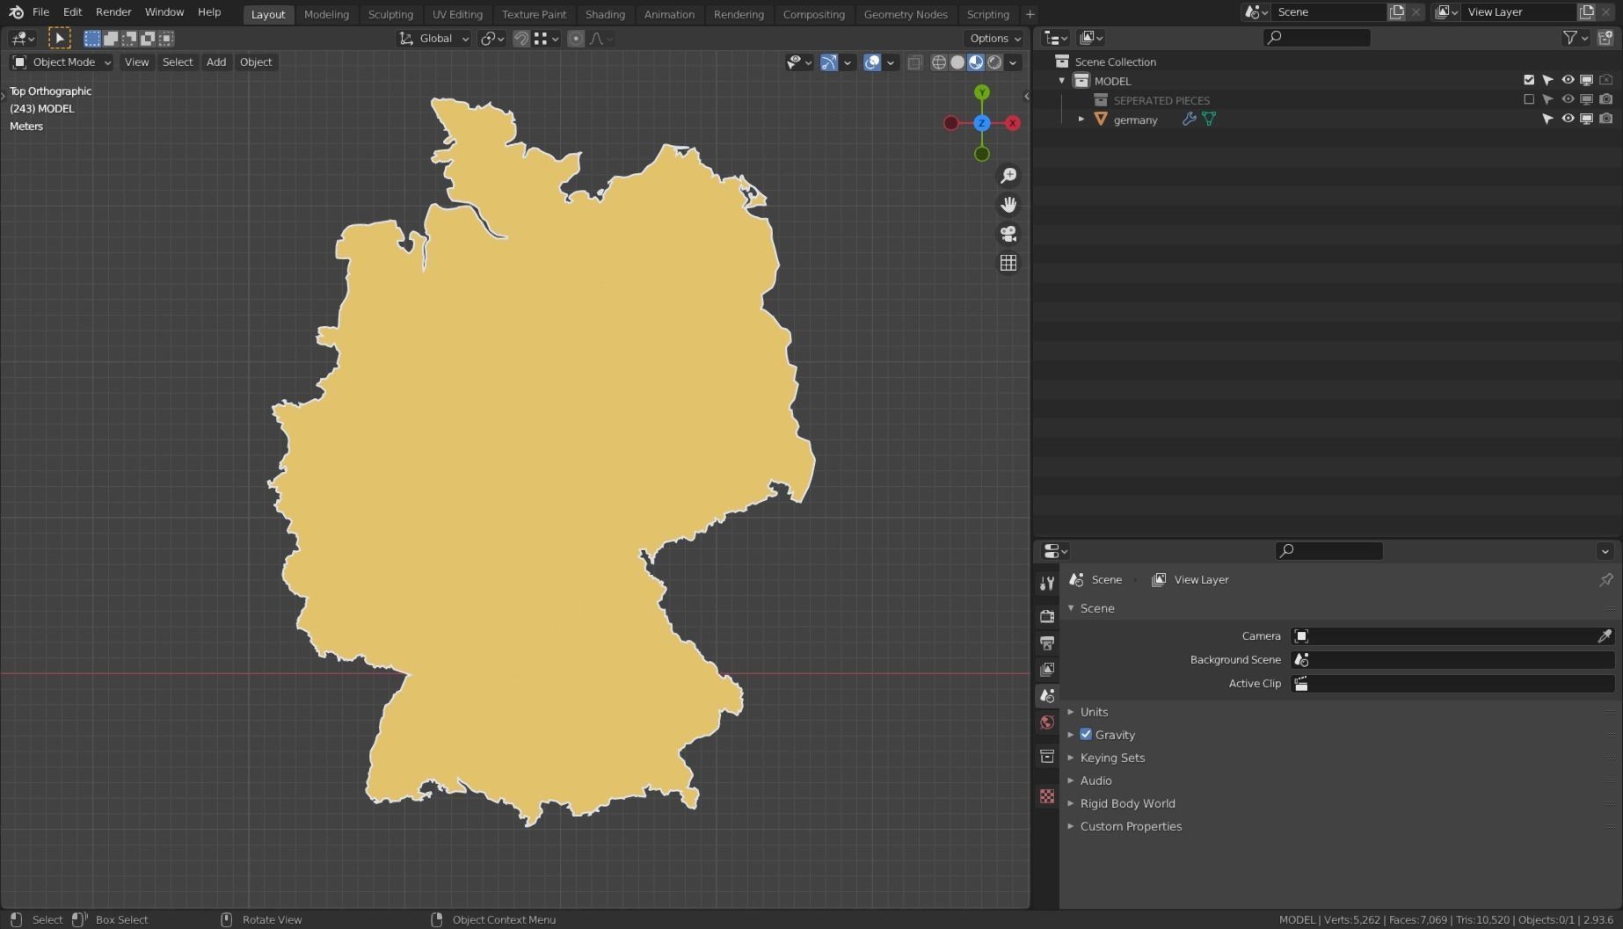1623x929 pixels.
Task: Open the View Layer properties tab
Action: pos(1047,669)
